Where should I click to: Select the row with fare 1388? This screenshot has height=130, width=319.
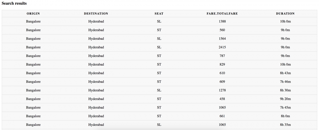pyautogui.click(x=159, y=21)
